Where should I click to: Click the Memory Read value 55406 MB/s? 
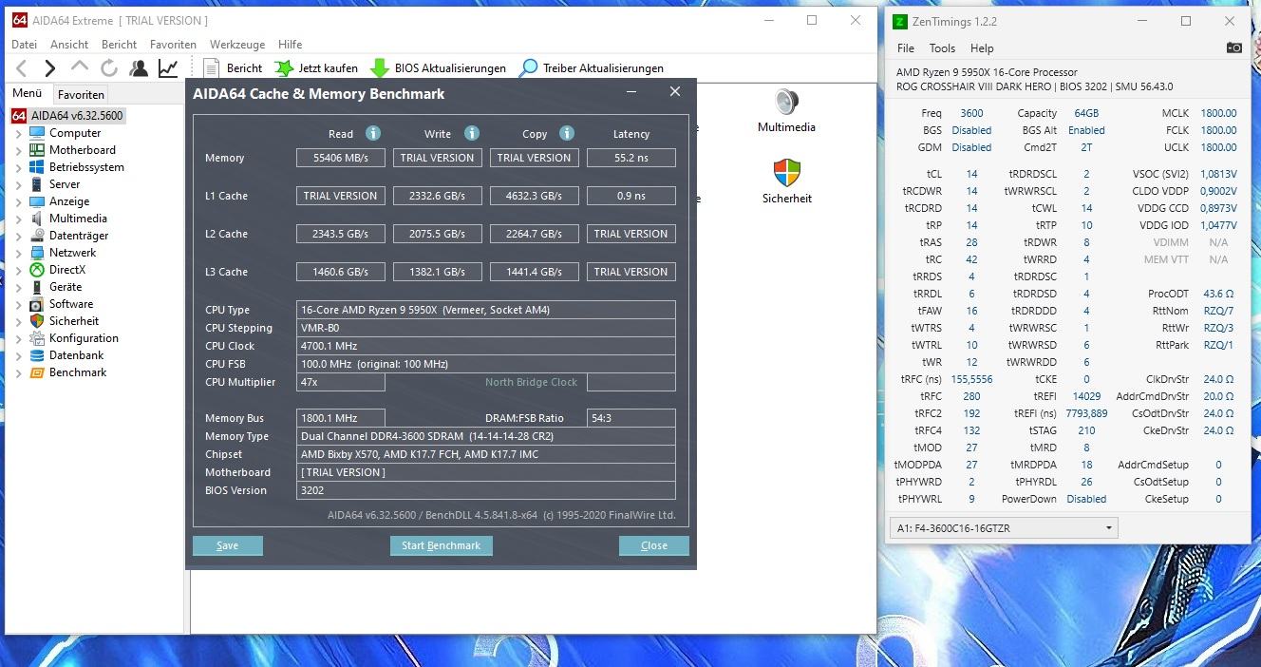341,158
